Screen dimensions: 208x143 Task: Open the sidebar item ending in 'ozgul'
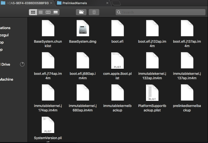point(4,35)
